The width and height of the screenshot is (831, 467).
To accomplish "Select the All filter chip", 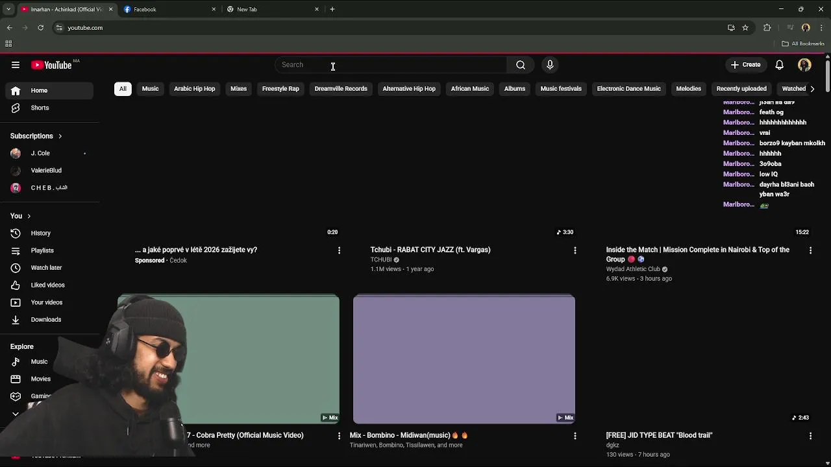I will click(123, 89).
